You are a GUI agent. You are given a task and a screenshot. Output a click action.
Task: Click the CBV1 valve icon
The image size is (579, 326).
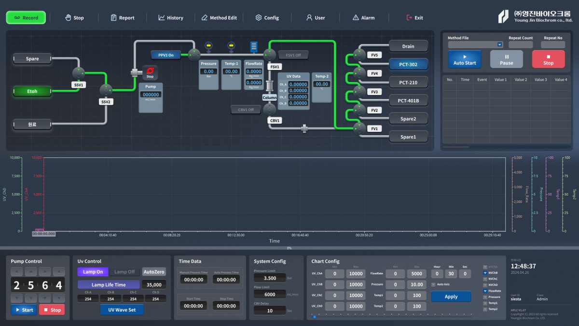click(269, 110)
